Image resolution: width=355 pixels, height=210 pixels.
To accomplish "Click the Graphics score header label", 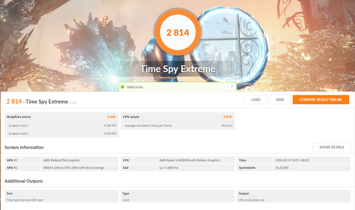I will [19, 117].
